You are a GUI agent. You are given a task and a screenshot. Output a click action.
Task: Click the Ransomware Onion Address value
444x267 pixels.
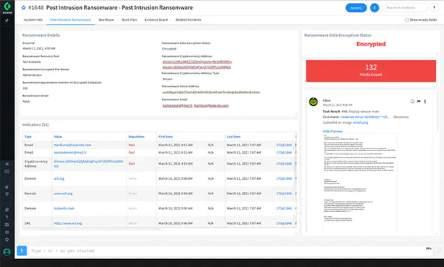(211, 92)
